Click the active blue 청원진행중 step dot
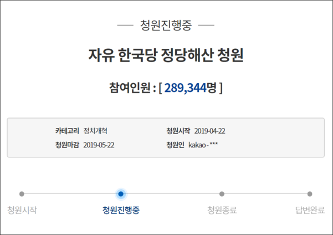This screenshot has height=235, width=333. click(121, 194)
